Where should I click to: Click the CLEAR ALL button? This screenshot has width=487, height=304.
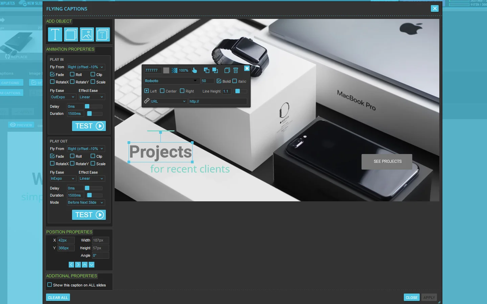[57, 297]
